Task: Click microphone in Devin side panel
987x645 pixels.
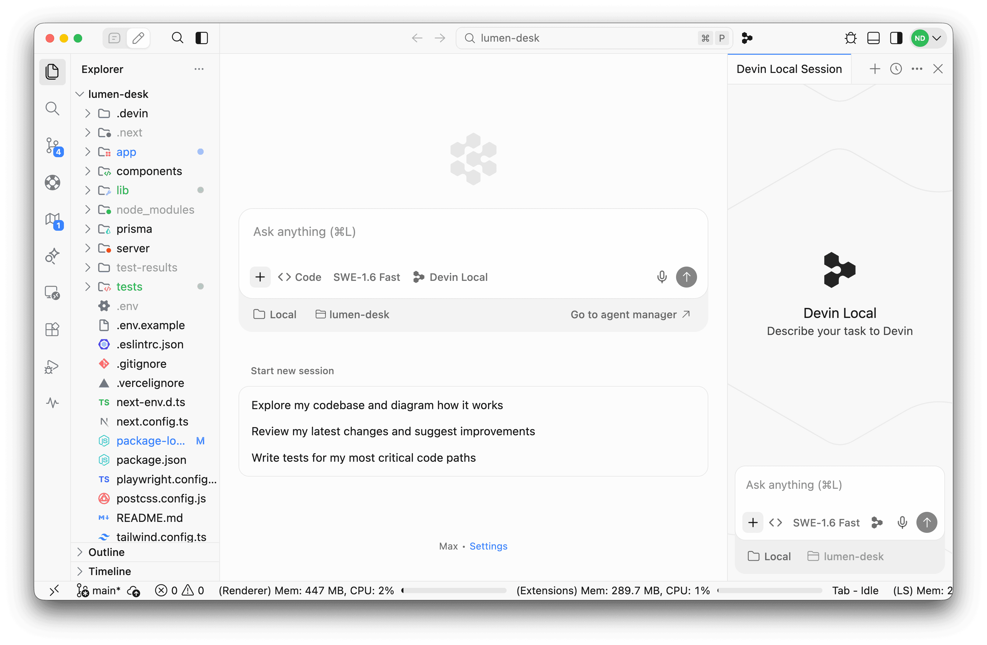Action: (x=902, y=523)
